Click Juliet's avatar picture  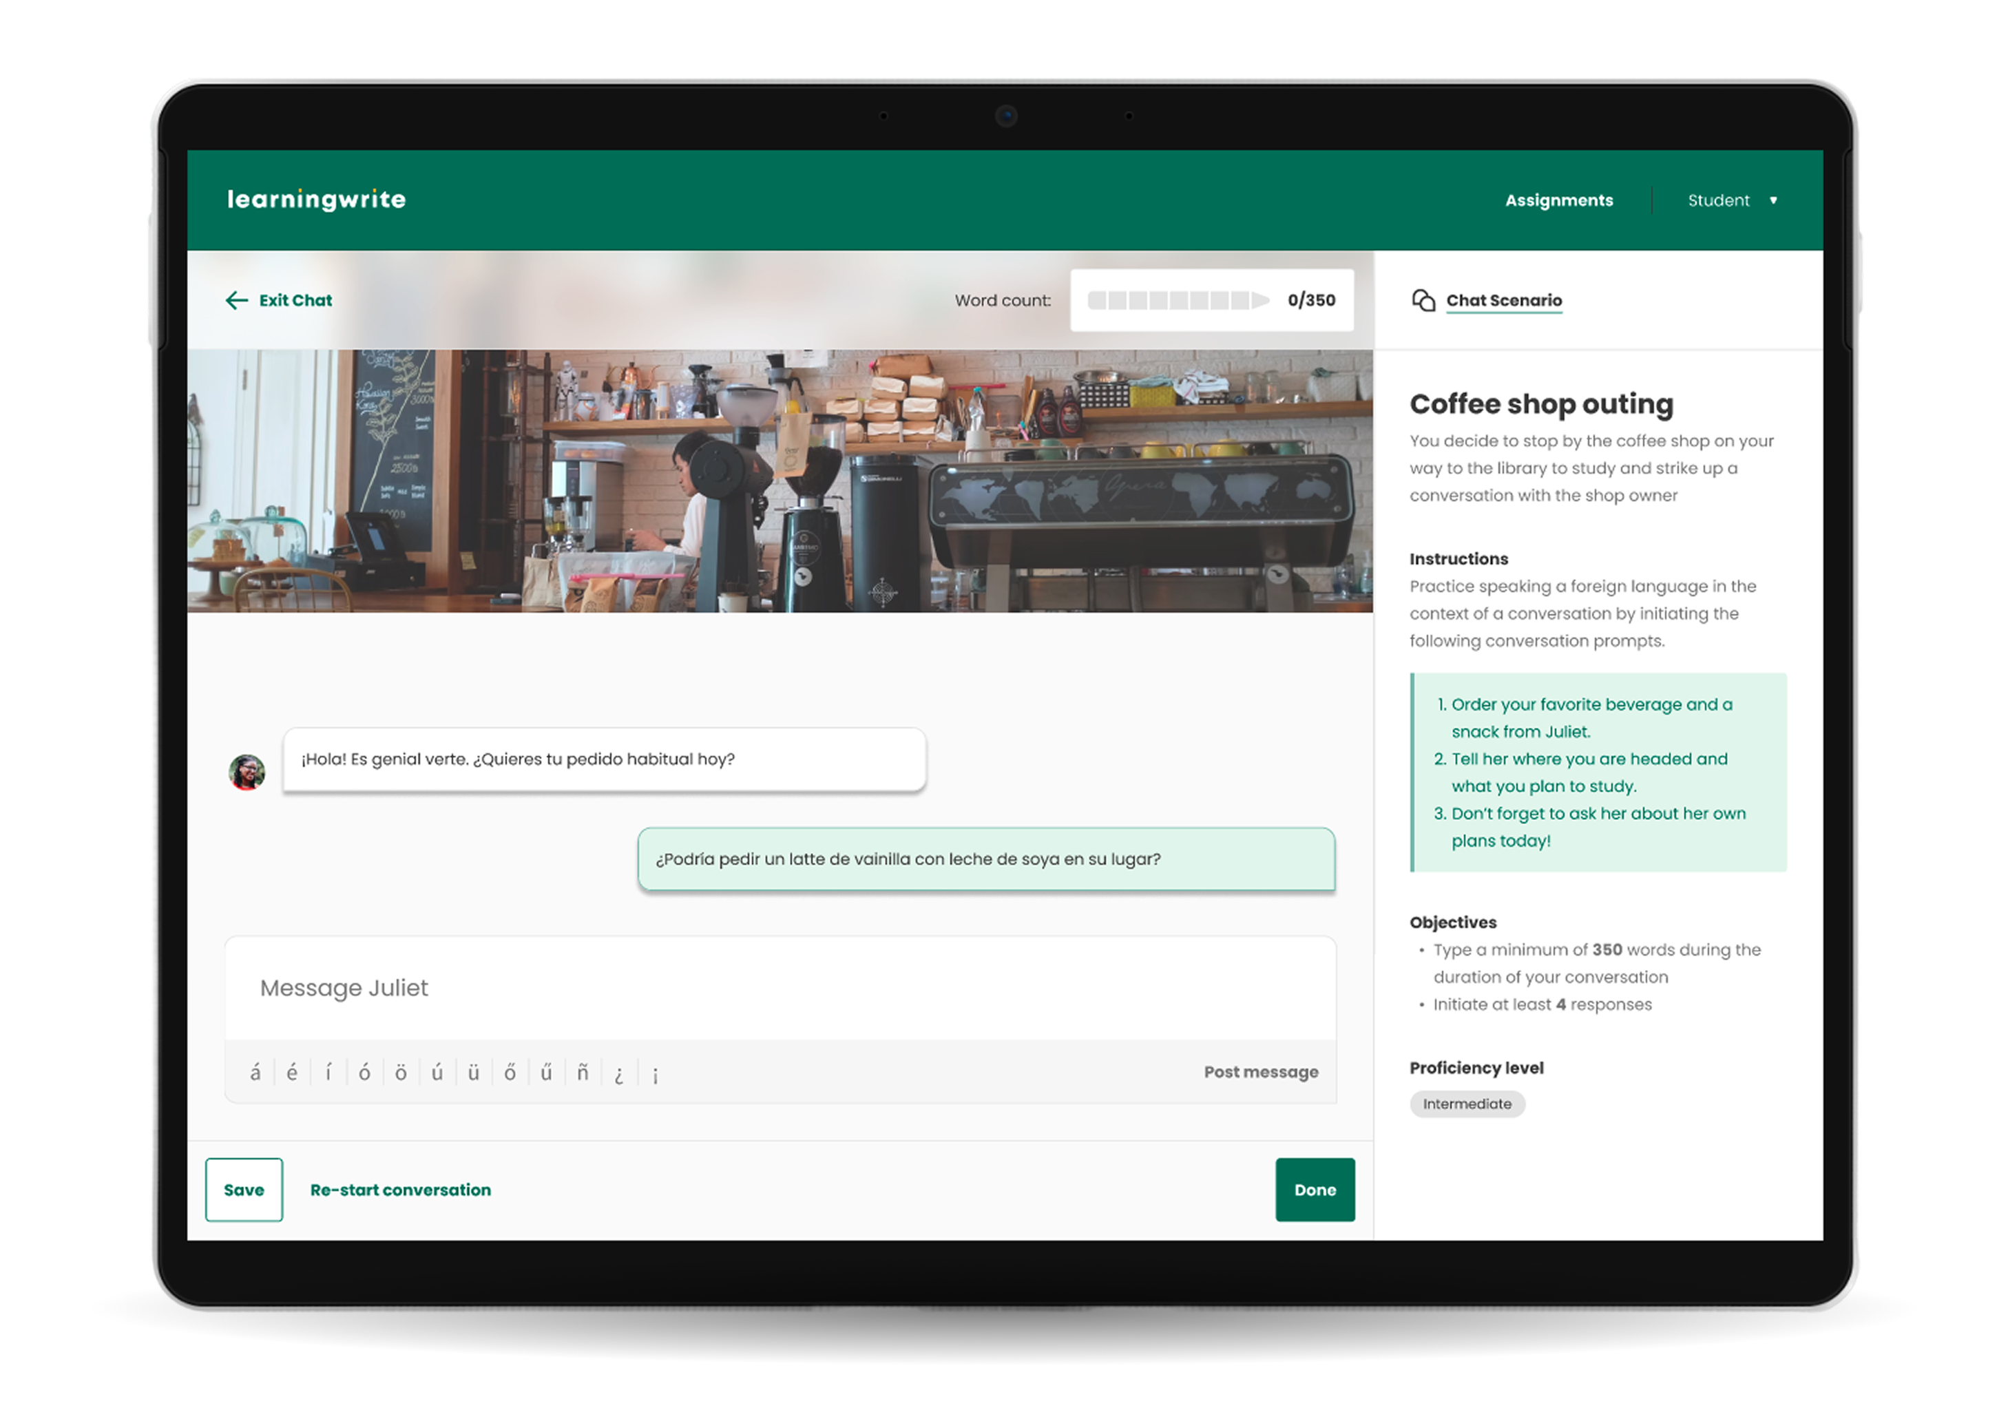pos(247,772)
